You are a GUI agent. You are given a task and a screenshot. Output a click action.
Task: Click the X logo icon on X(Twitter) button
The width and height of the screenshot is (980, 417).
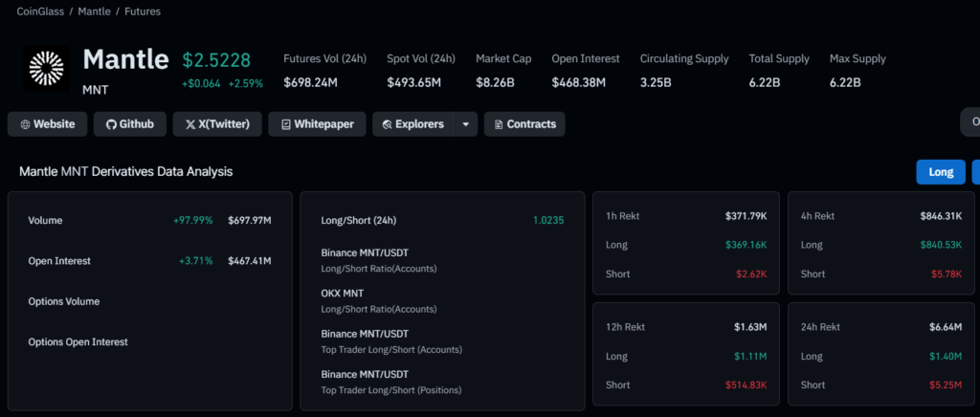[x=190, y=124]
